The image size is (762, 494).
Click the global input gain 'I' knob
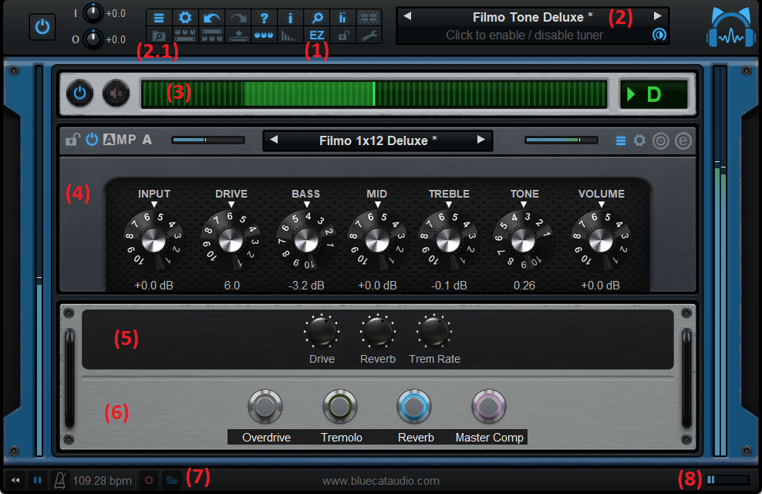click(93, 12)
